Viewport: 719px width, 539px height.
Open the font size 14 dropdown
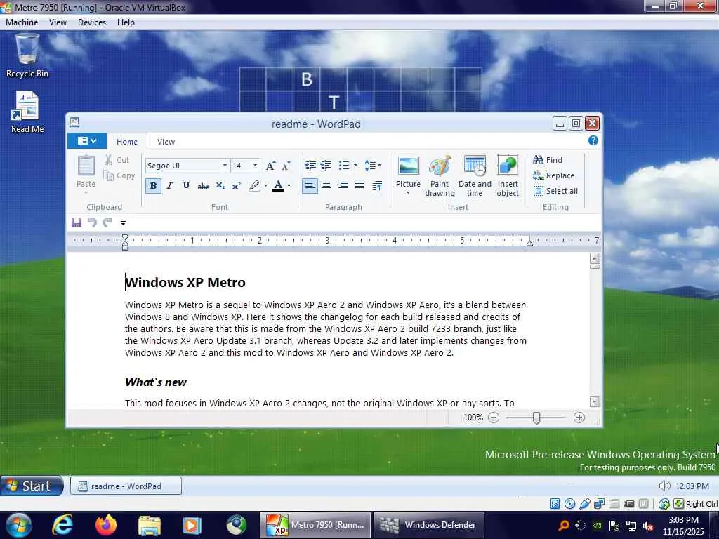(256, 166)
